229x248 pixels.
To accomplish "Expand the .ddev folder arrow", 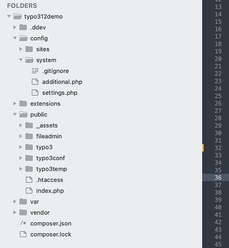I will [x=15, y=27].
